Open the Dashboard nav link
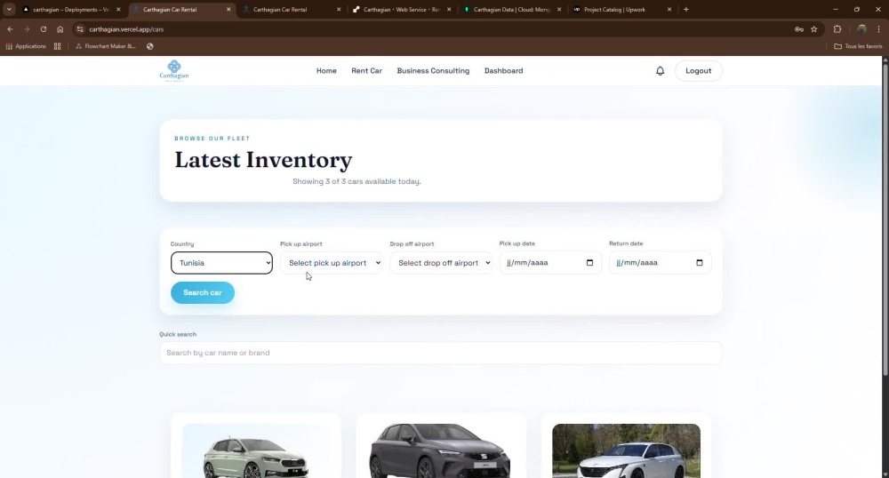Image resolution: width=889 pixels, height=478 pixels. 503,71
